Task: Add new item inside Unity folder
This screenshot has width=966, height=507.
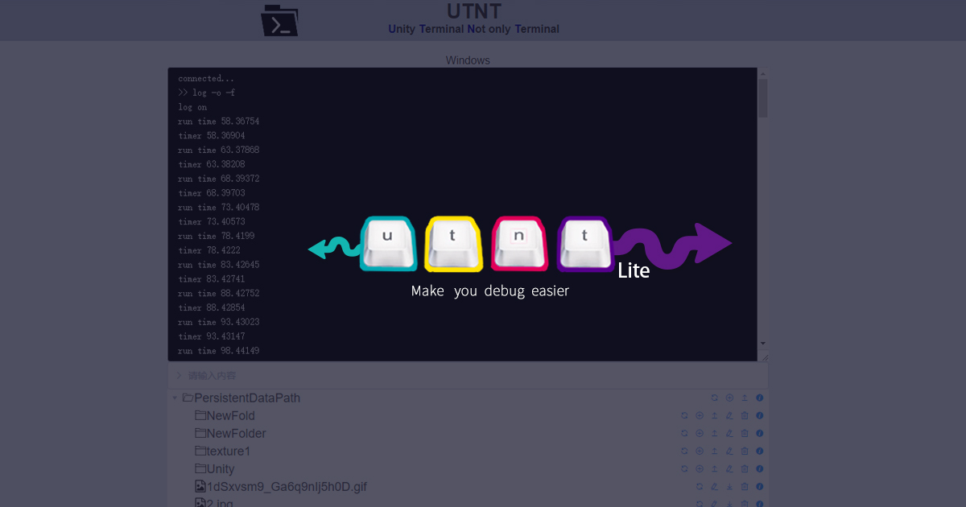Action: point(700,468)
